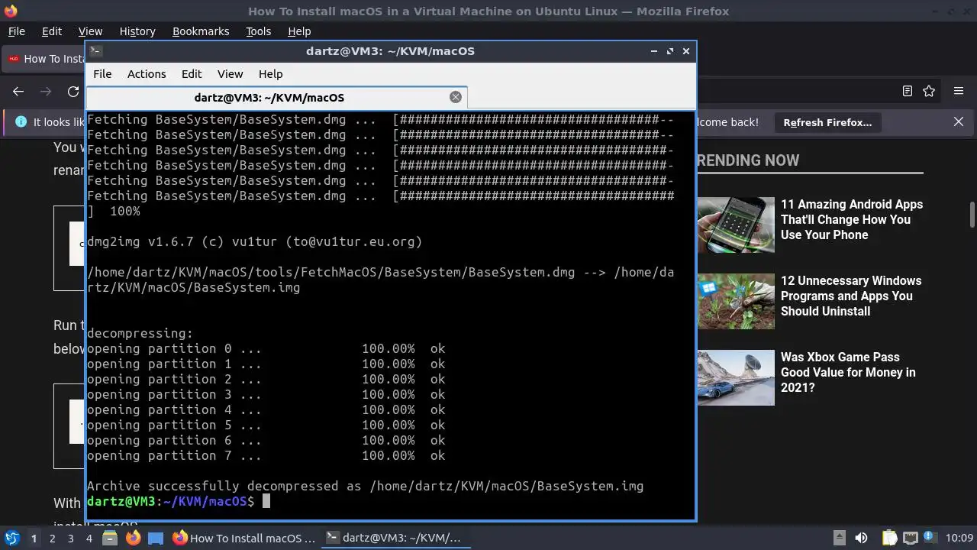Click the RENDING NOW sidebar heading

click(x=748, y=160)
